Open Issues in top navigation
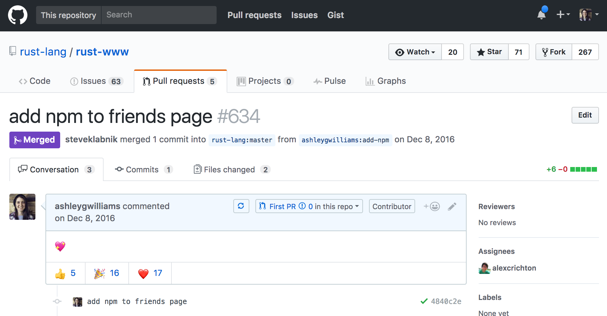Screen dimensions: 607x316 [x=304, y=15]
